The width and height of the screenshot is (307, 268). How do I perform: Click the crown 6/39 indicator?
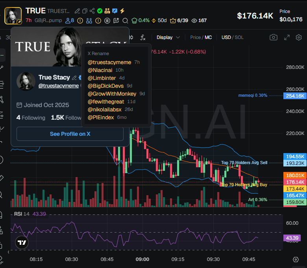tap(179, 20)
